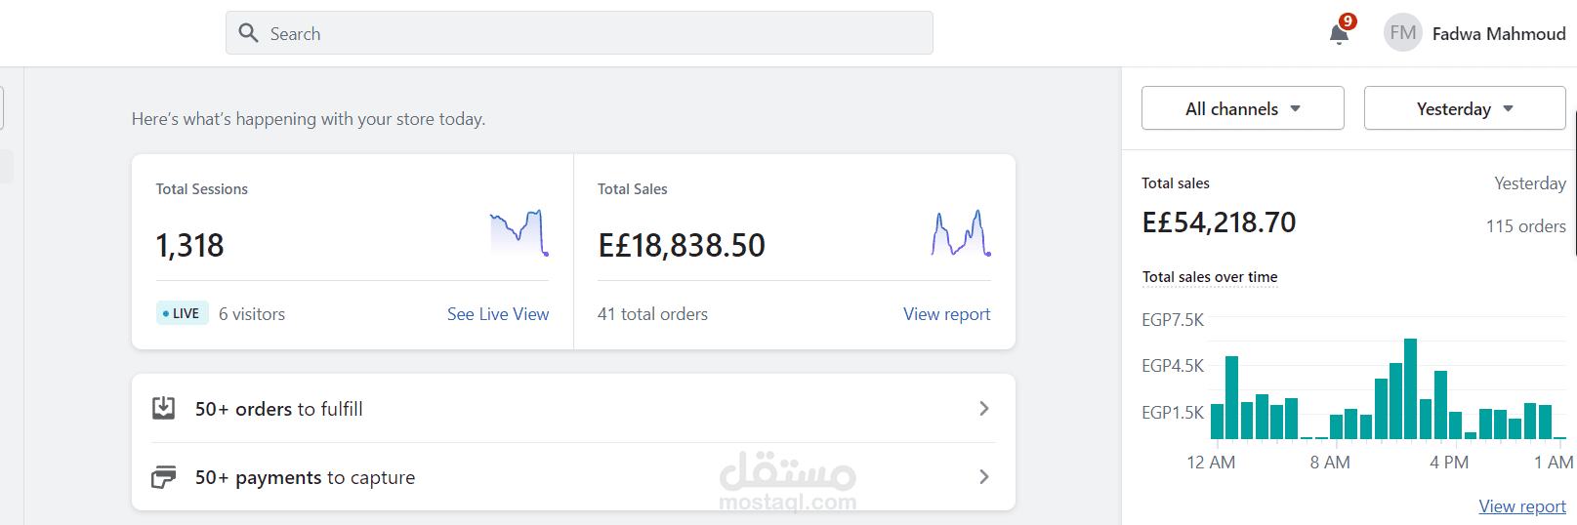This screenshot has height=525, width=1577.
Task: Click the Total Sessions sparkline chart
Action: click(x=519, y=233)
